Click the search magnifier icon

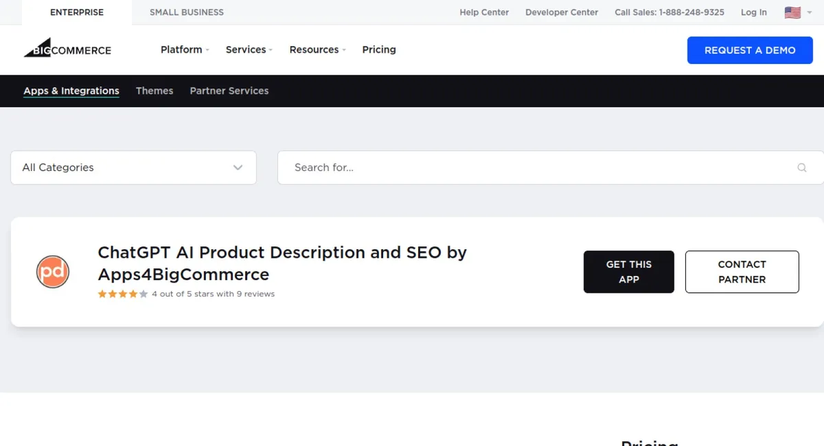(801, 167)
